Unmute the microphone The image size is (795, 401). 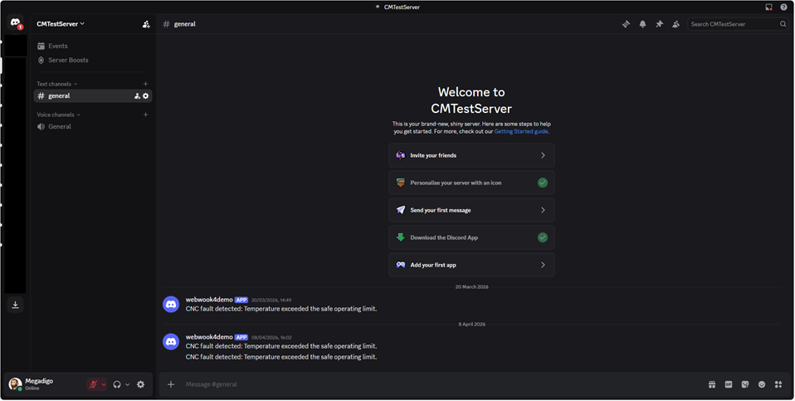tap(94, 384)
